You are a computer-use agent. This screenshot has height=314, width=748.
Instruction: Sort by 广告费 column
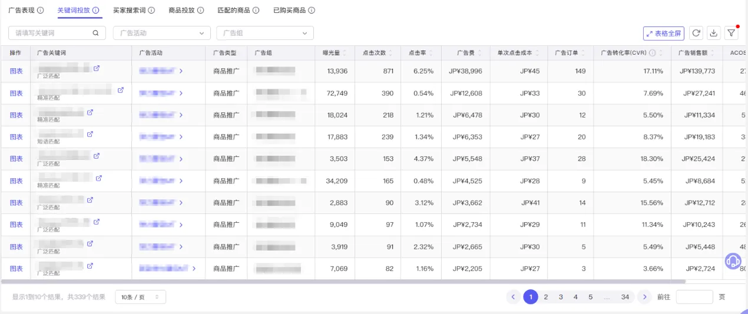point(478,53)
